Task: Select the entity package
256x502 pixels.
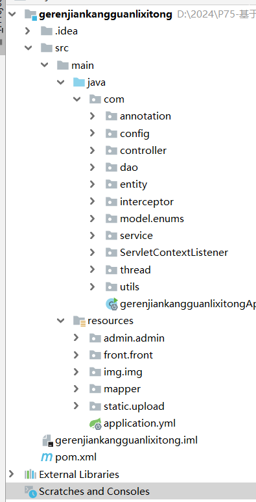Action: (x=134, y=184)
